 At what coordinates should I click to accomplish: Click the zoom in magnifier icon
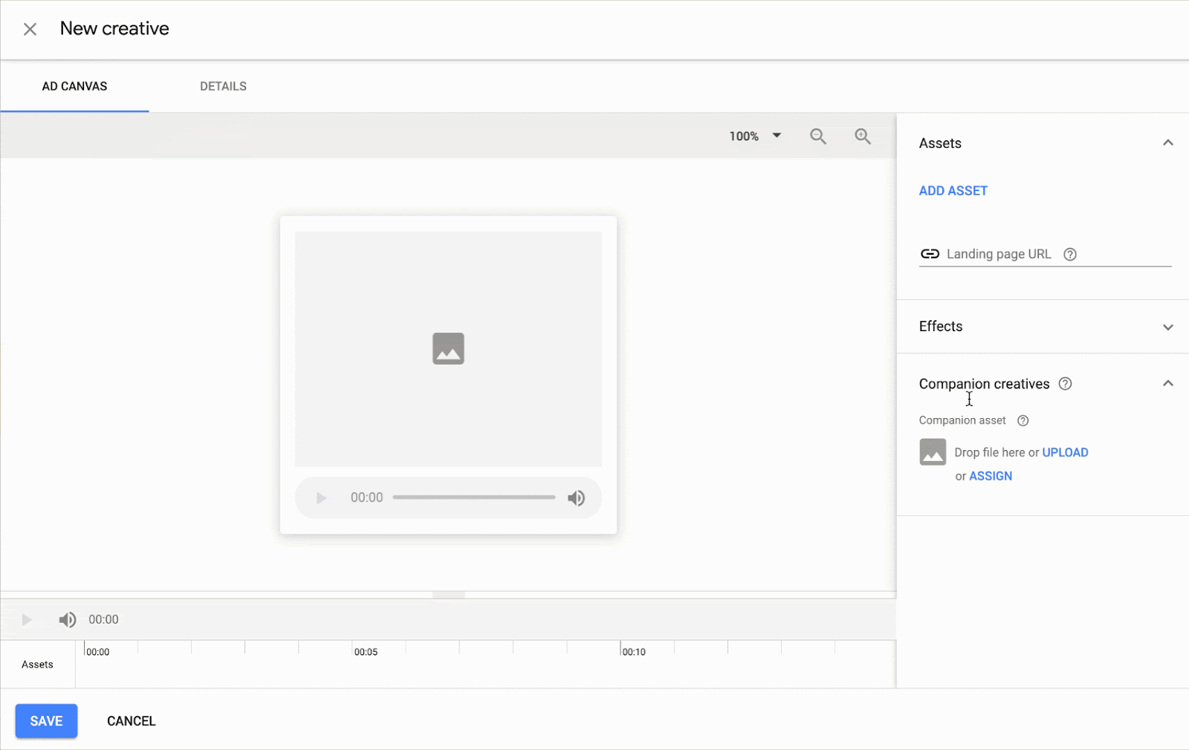863,136
